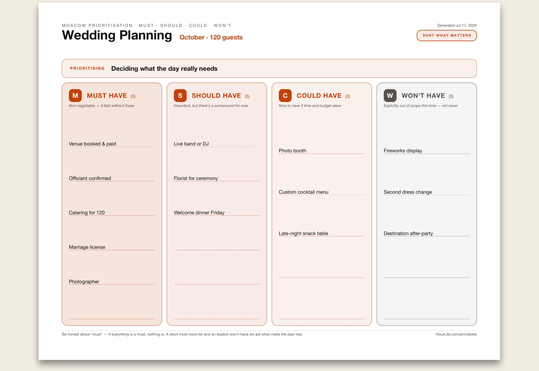Select the 'Venue booked & paid' item
Screen dimensions: 539x371
click(92, 144)
